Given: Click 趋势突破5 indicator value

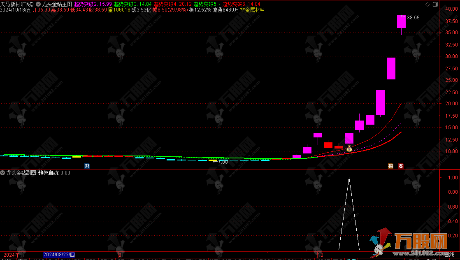Looking at the screenshot, I should [207, 4].
